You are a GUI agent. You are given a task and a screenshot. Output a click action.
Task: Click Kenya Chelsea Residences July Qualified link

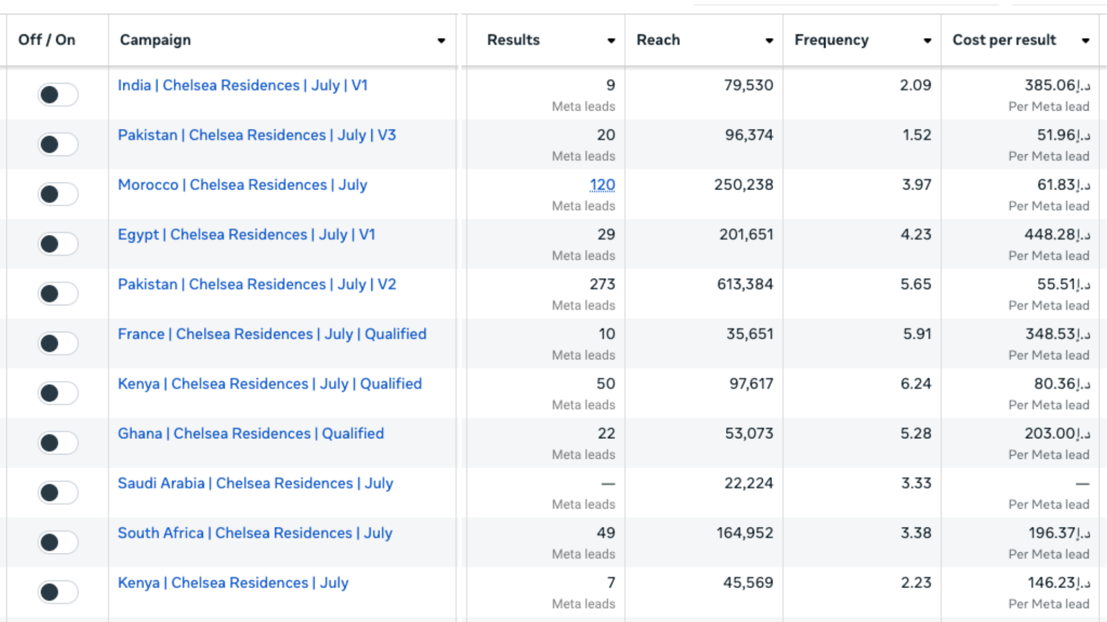[269, 384]
